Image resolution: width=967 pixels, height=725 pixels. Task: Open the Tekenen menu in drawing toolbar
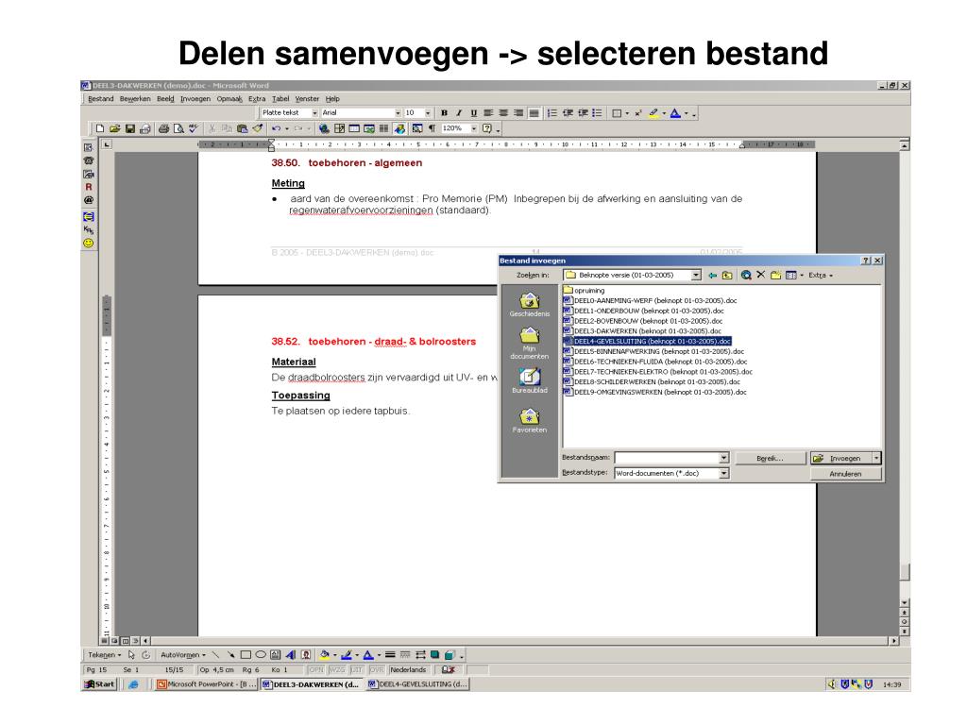[x=104, y=655]
